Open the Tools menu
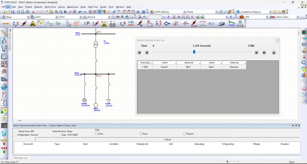Image resolution: width=307 pixels, height=164 pixels. (x=111, y=7)
